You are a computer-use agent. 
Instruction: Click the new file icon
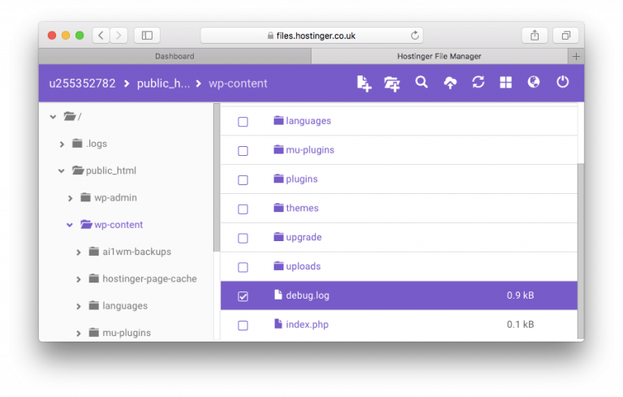click(363, 83)
